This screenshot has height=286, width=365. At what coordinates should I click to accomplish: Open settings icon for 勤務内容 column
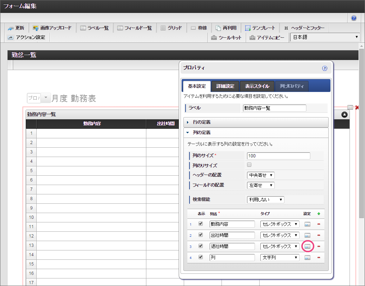point(307,224)
